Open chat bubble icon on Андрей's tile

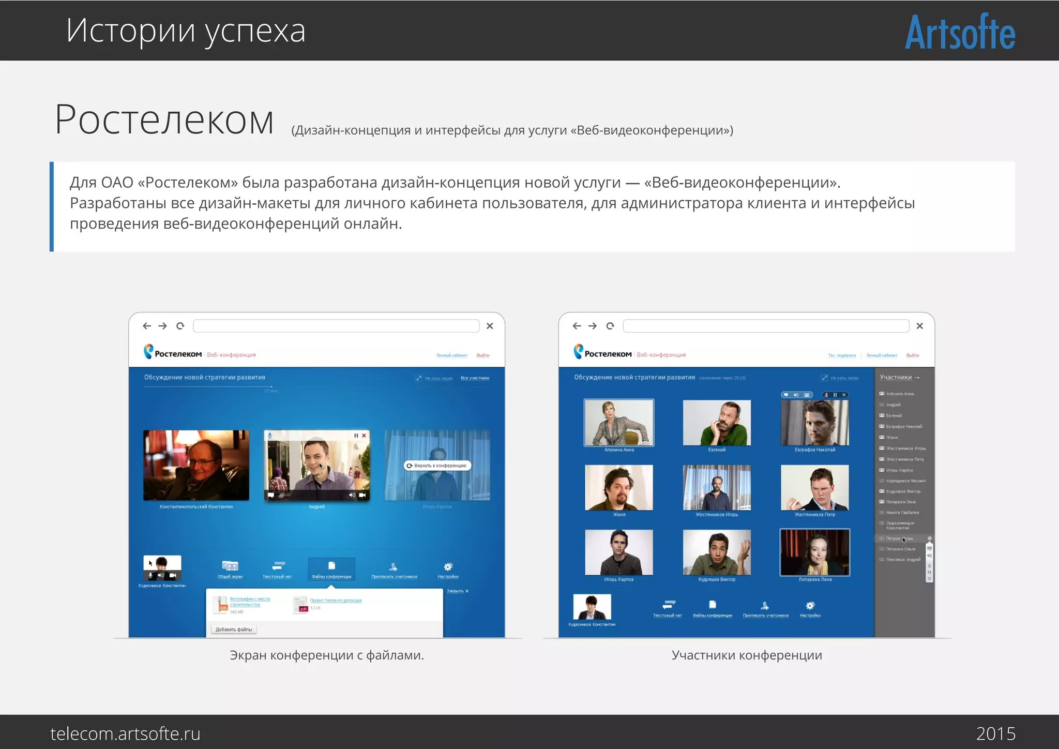click(x=271, y=495)
